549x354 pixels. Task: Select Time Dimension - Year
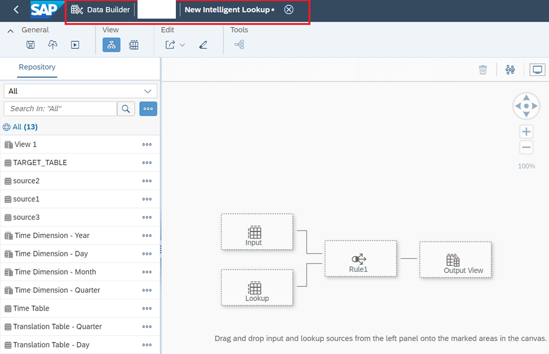pos(80,235)
